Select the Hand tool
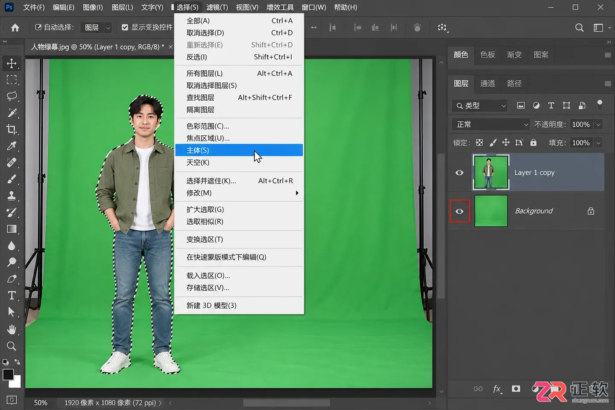615x410 pixels. [x=12, y=329]
